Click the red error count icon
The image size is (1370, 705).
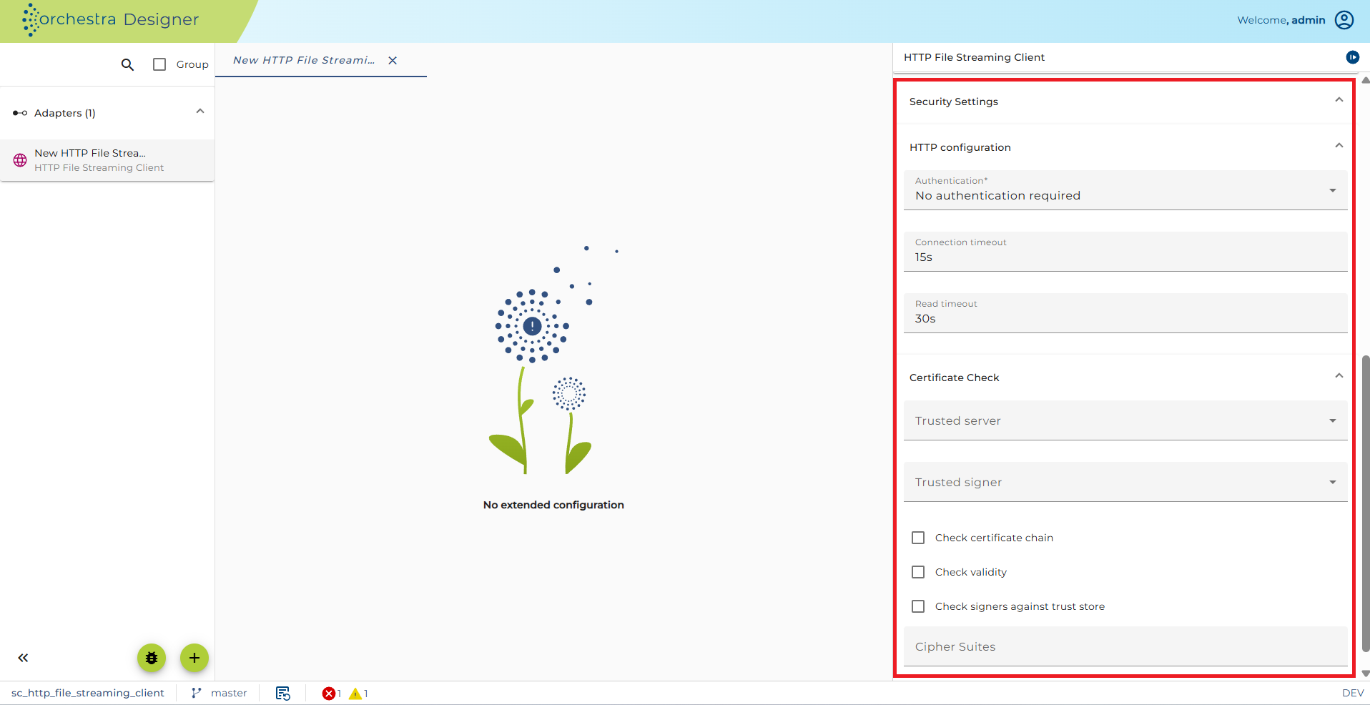[x=329, y=694]
